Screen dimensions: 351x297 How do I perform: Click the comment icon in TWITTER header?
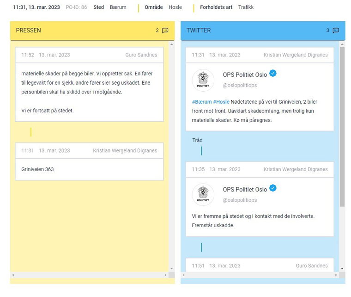click(x=336, y=31)
